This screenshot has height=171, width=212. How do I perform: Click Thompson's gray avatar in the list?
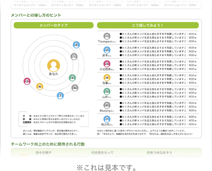pos(107,36)
